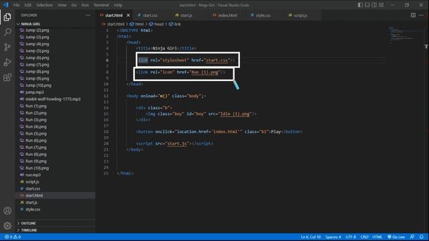Viewport: 429px width, 241px height.
Task: Open Run (1).png in explorer
Action: tap(36, 106)
